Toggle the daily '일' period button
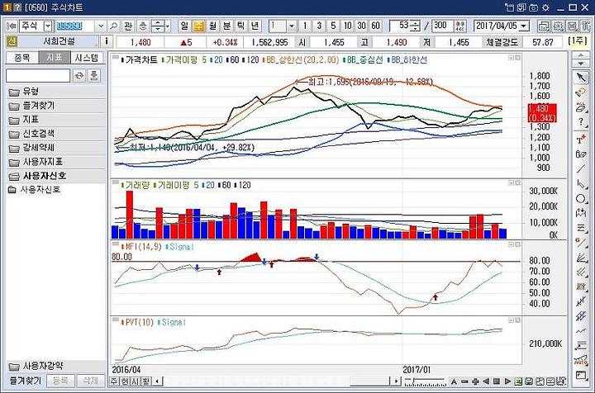Screen dimensions: 595x393 184,26
